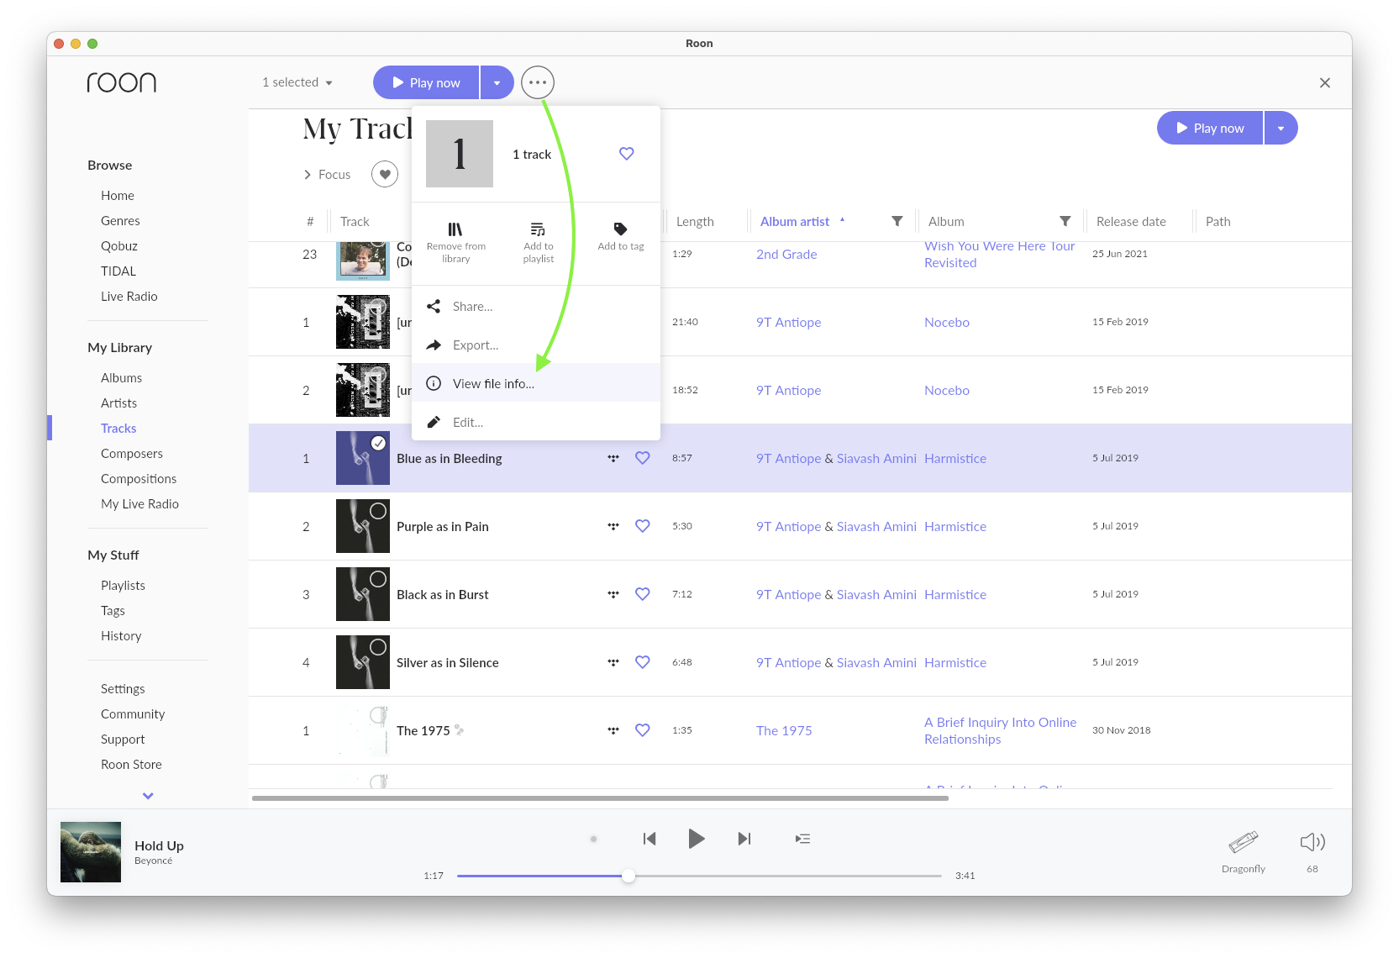Image resolution: width=1399 pixels, height=958 pixels.
Task: Select the Black as in Burst track circle
Action: (x=379, y=579)
